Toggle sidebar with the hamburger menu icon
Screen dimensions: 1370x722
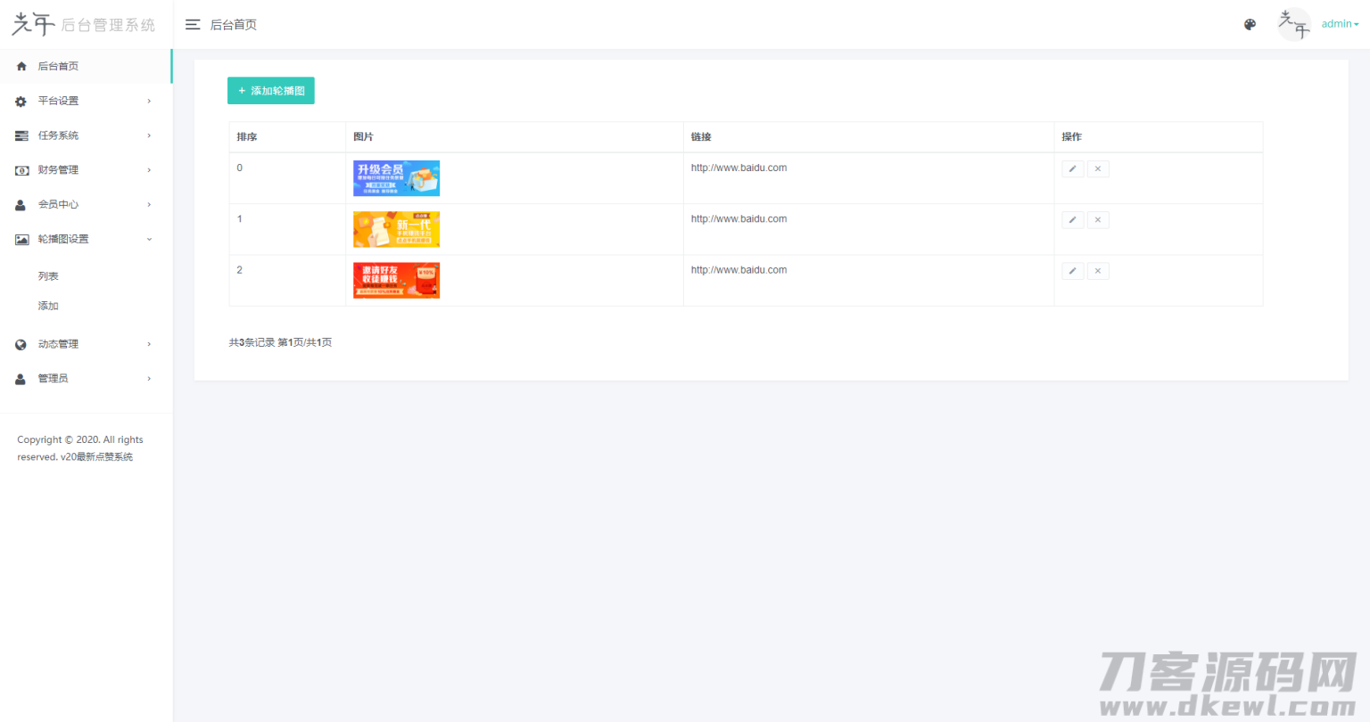(193, 25)
